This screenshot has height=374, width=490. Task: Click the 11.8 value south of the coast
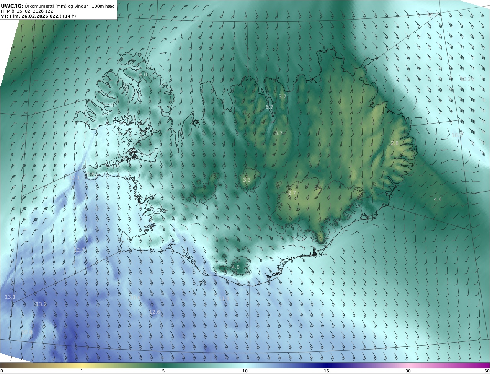224,298
